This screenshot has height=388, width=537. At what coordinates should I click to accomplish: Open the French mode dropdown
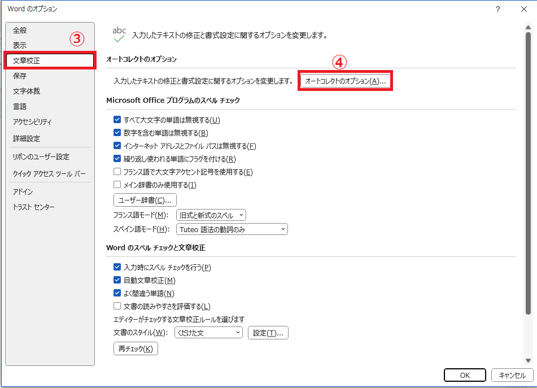click(211, 215)
